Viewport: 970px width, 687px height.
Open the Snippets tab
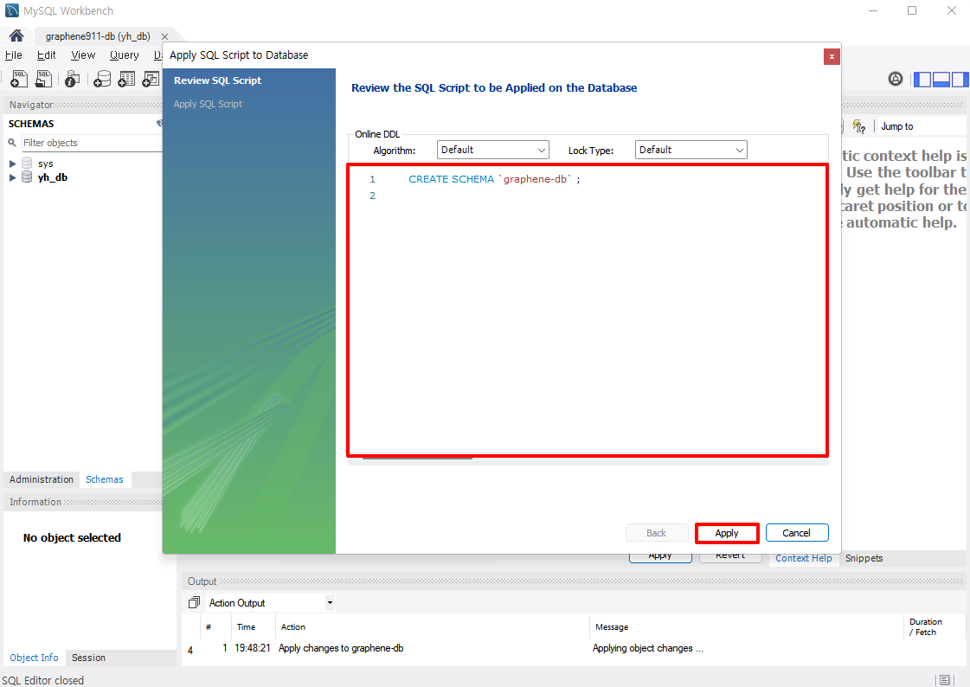coord(864,558)
